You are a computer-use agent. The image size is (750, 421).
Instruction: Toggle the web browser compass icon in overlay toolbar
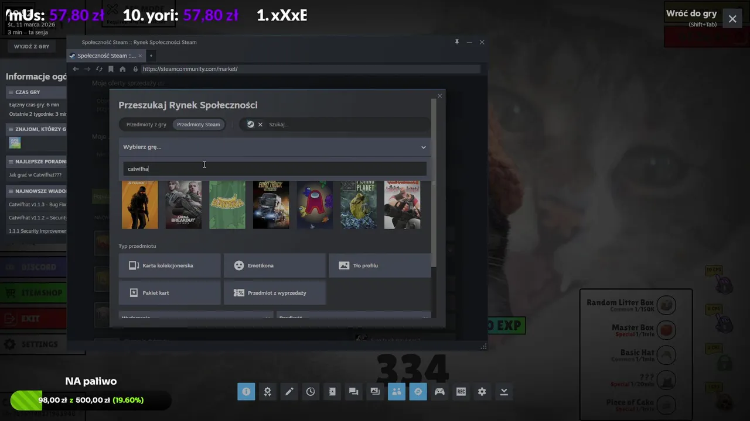[x=418, y=392]
